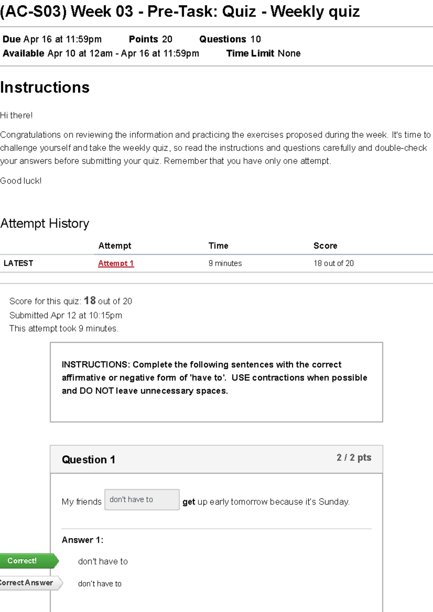This screenshot has width=433, height=612.
Task: Click the Answer 1 label
Action: [x=82, y=540]
